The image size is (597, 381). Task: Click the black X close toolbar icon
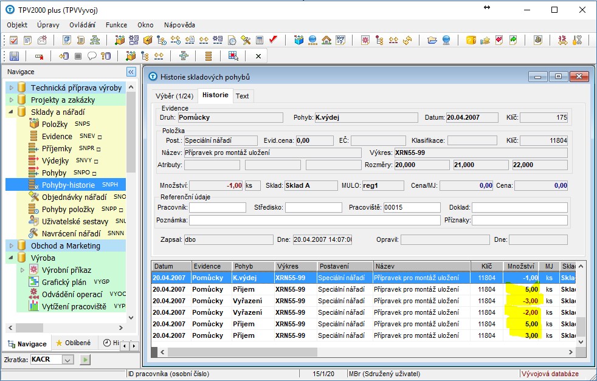258,57
